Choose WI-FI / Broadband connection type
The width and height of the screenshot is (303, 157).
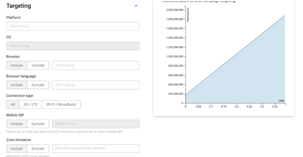[61, 105]
